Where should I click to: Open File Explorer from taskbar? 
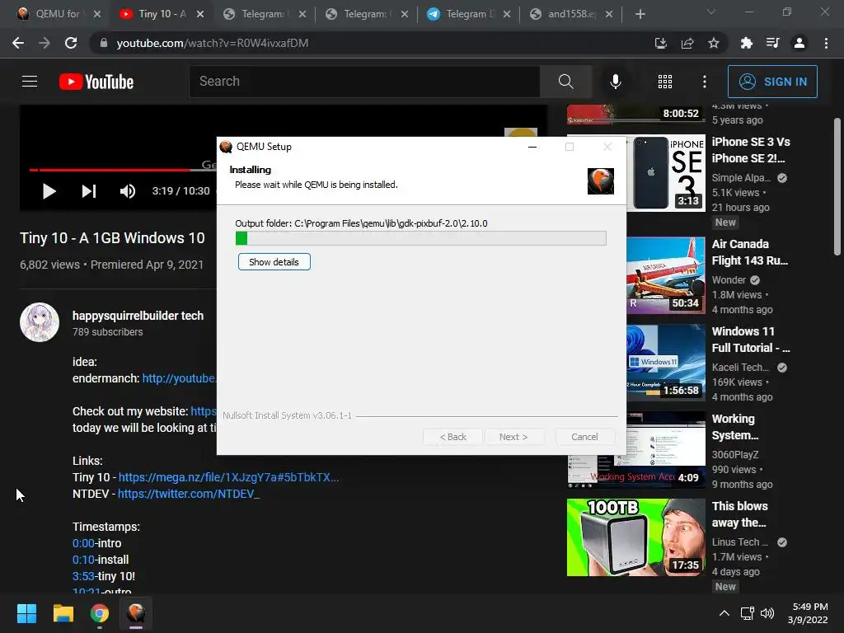click(63, 613)
